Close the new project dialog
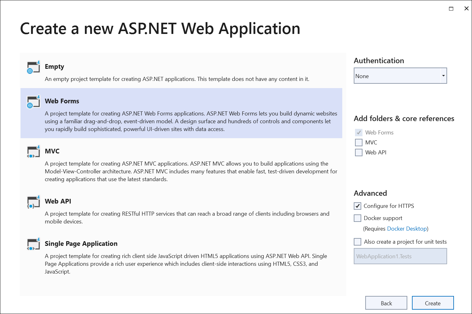The height and width of the screenshot is (314, 472). pyautogui.click(x=466, y=9)
